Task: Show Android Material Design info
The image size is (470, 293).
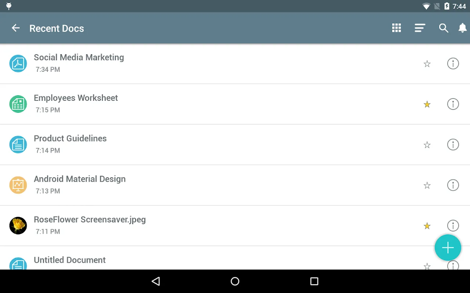Action: (453, 185)
